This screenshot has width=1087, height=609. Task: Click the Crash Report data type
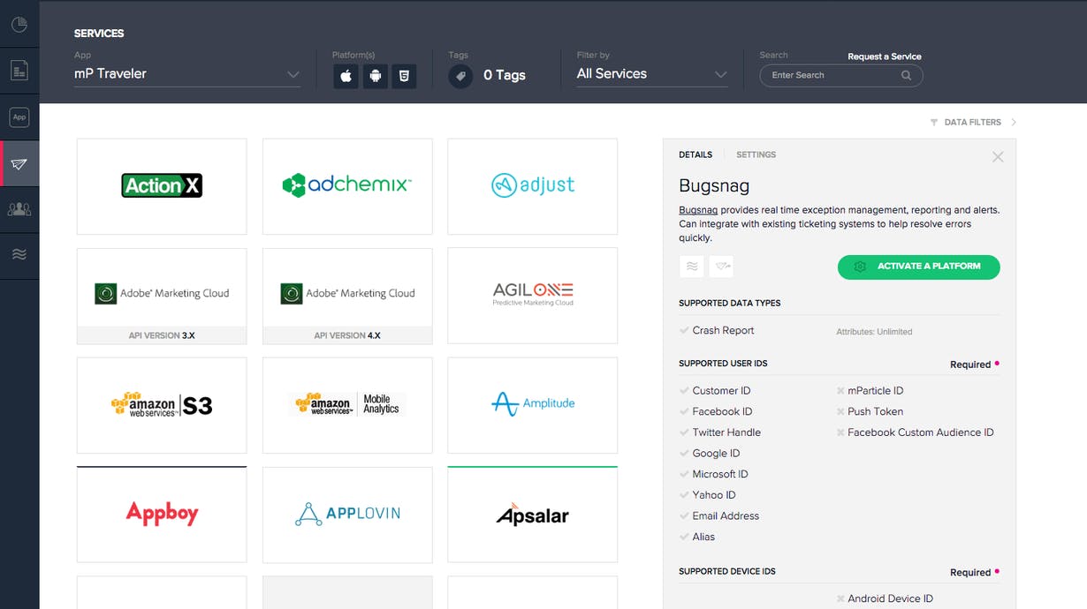pyautogui.click(x=723, y=331)
